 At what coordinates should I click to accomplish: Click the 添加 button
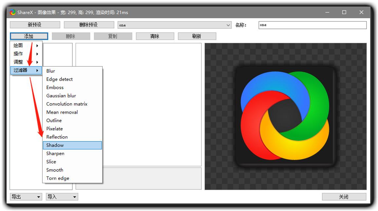click(x=29, y=36)
